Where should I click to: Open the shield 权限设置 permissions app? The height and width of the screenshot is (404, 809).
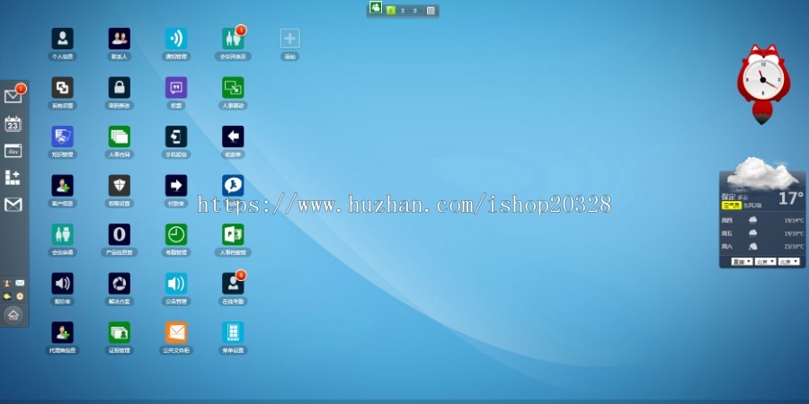pos(120,186)
